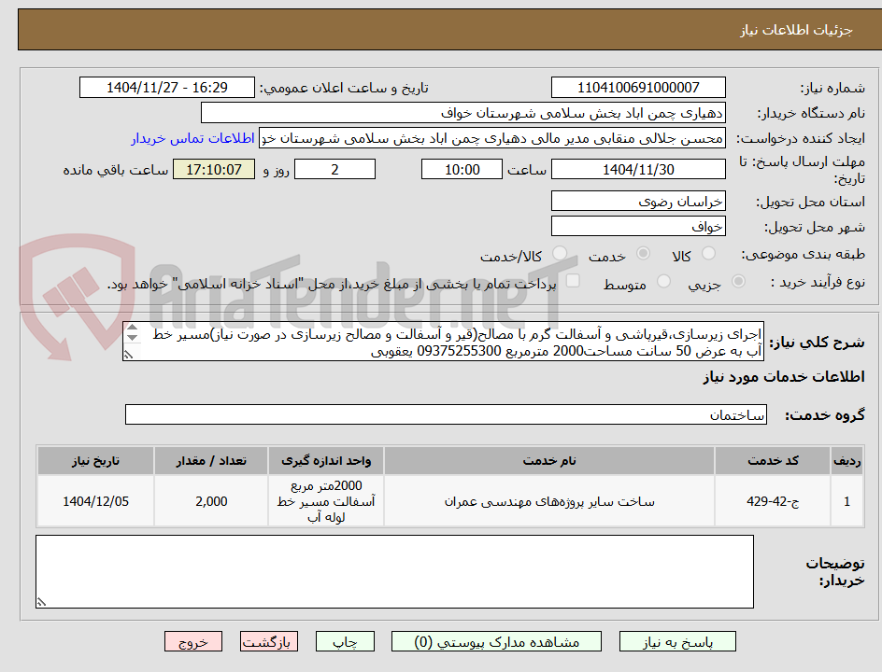Click the نام دستگاه خریدار field
This screenshot has width=882, height=672.
462,113
